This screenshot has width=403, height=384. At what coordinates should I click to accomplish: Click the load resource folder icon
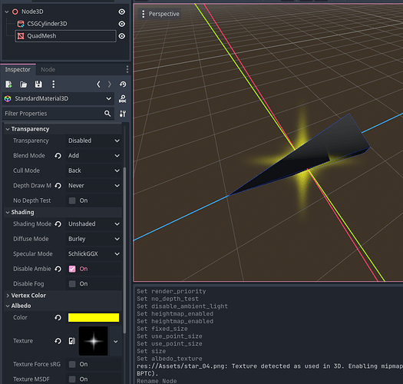(x=23, y=84)
